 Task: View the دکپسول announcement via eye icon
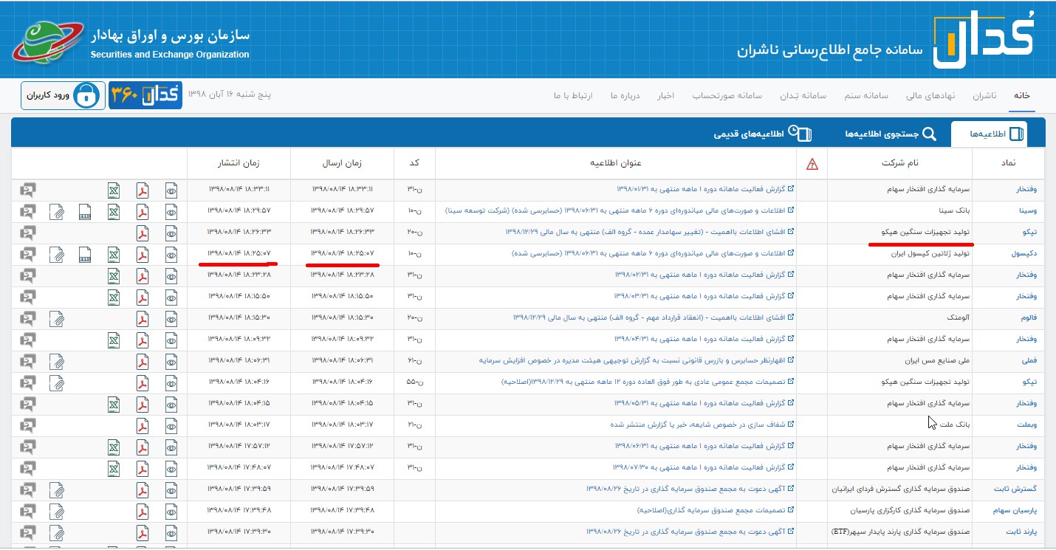(x=171, y=255)
